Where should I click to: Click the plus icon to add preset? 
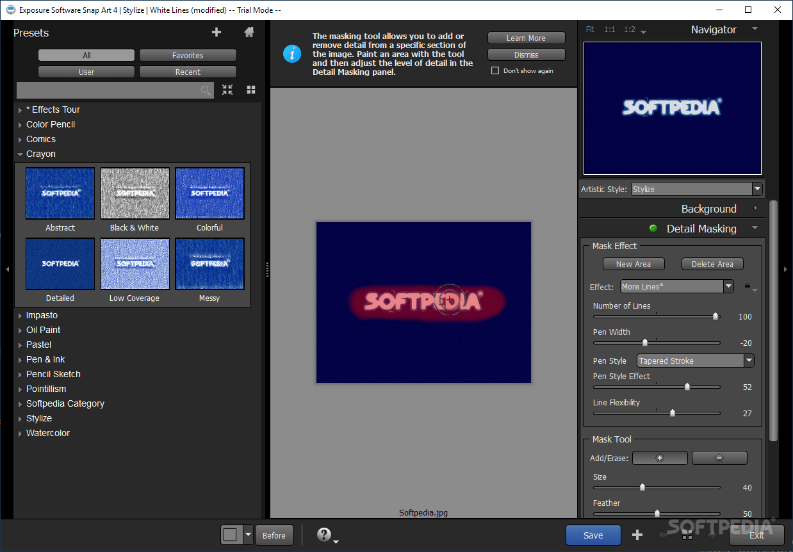pos(217,32)
